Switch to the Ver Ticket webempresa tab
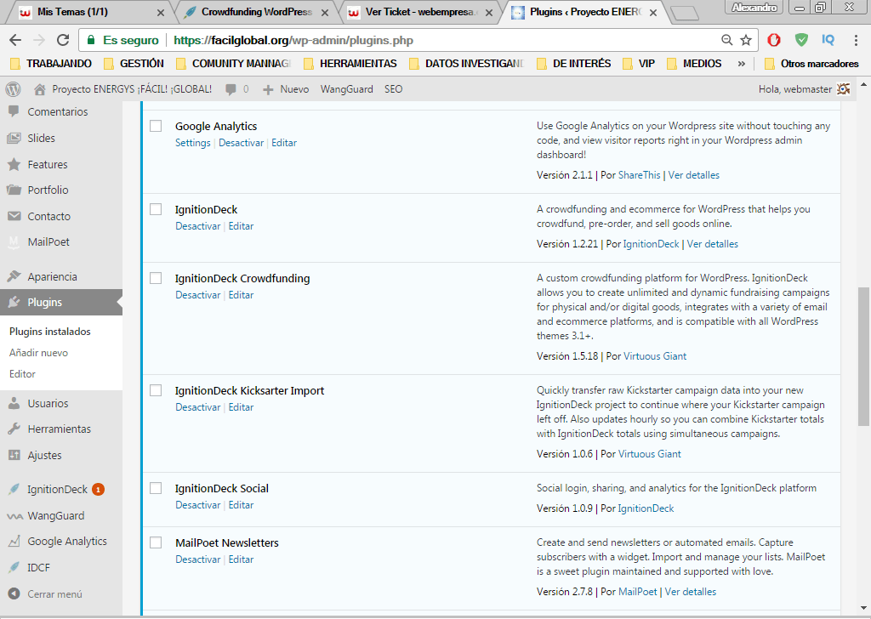The image size is (871, 619). click(419, 12)
